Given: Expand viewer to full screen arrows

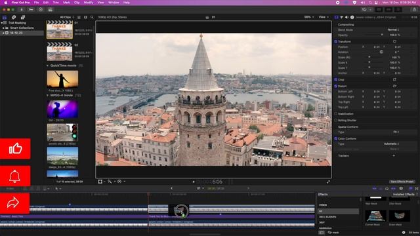Looking at the screenshot, I should 328,182.
